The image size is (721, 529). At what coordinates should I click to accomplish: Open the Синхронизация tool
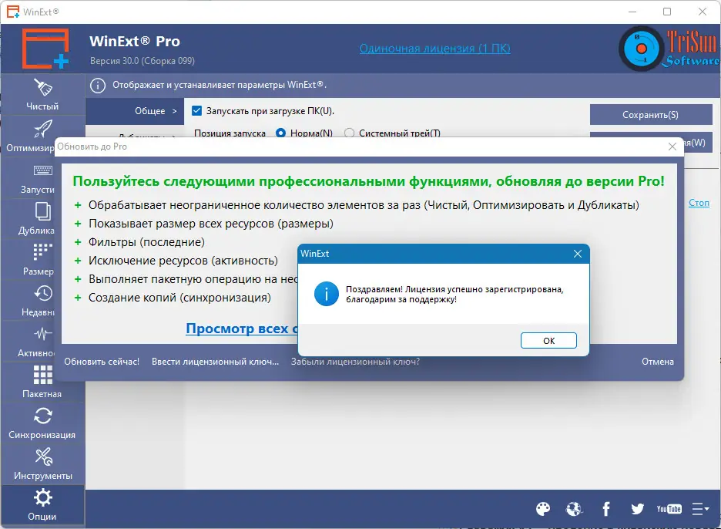click(x=42, y=423)
